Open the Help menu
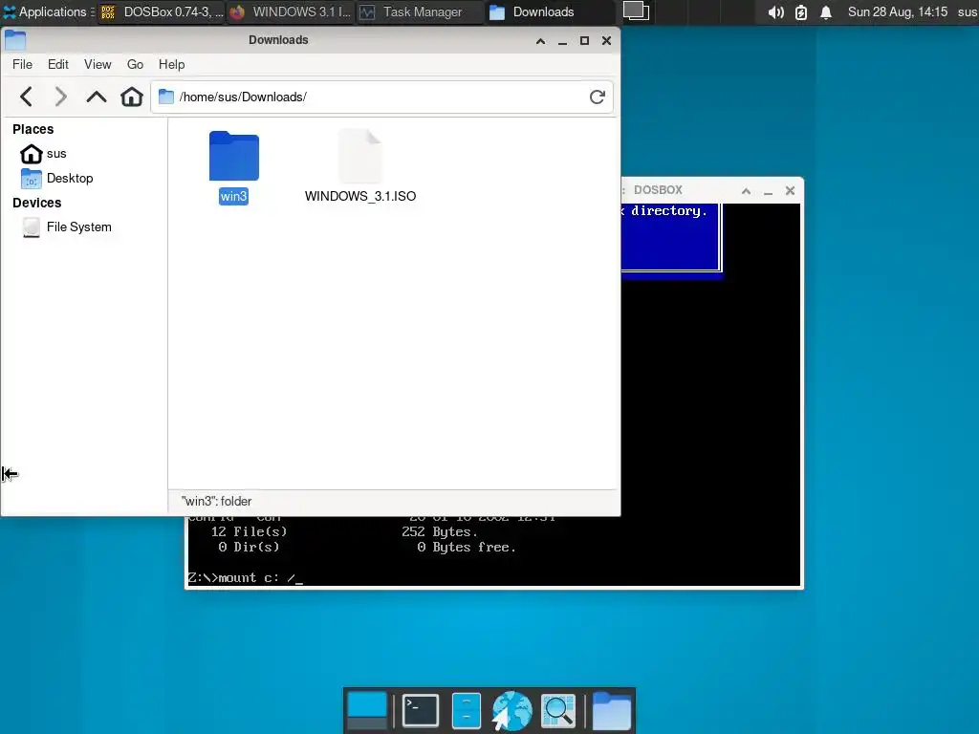Screen dimensions: 979x734 (172, 64)
